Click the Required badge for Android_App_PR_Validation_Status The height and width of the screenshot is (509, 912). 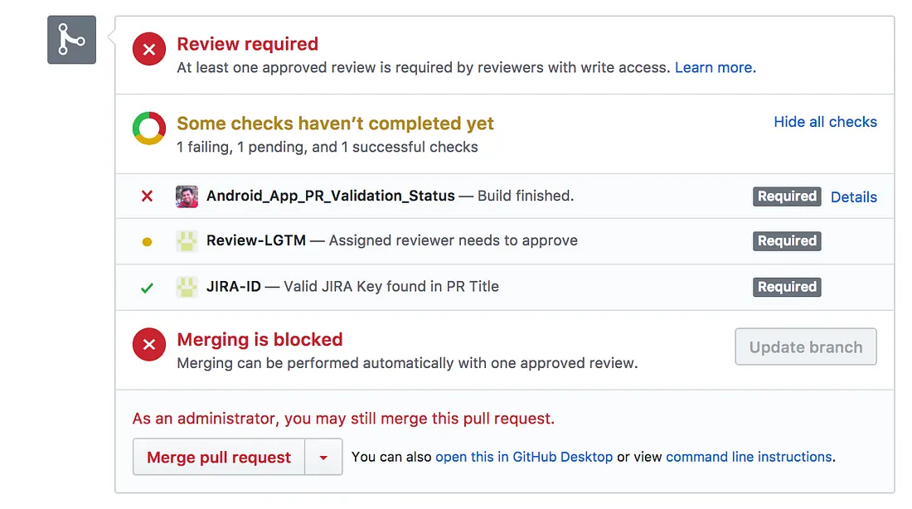pos(787,196)
